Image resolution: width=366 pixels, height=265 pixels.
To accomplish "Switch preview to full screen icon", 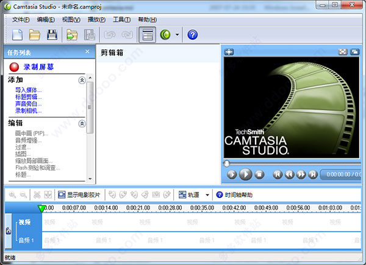I will click(343, 52).
